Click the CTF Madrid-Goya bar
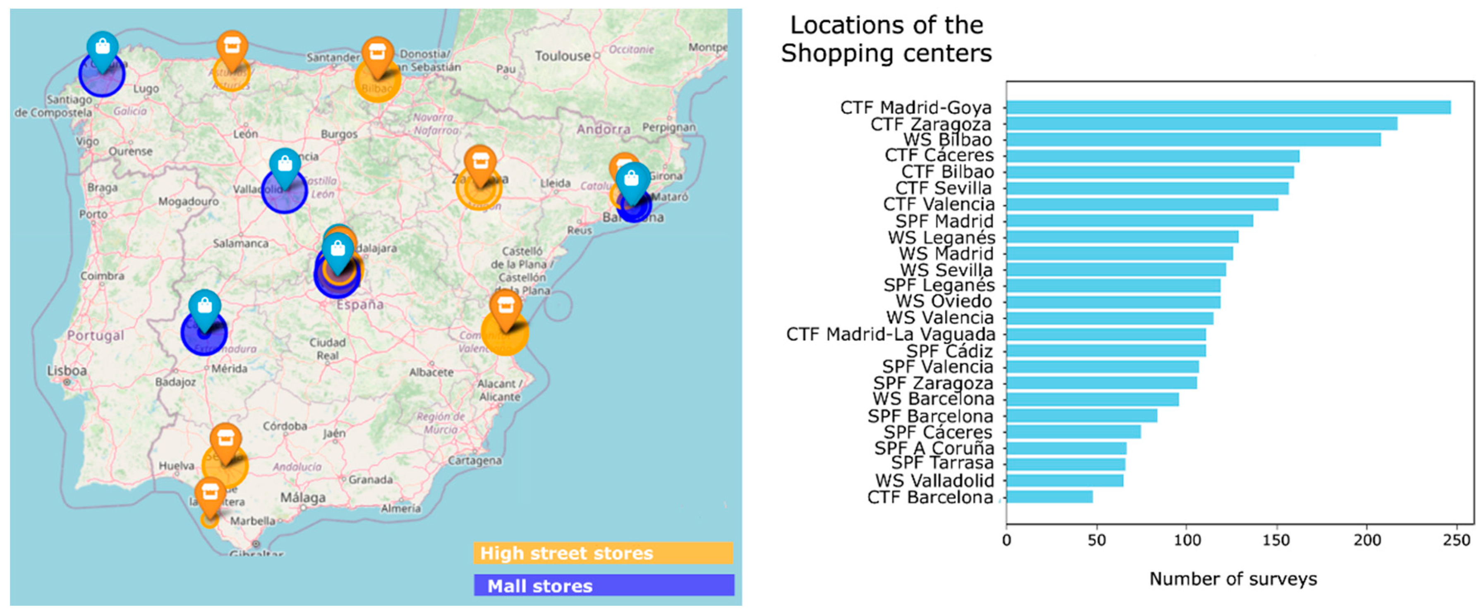This screenshot has width=1481, height=614. (x=1228, y=108)
